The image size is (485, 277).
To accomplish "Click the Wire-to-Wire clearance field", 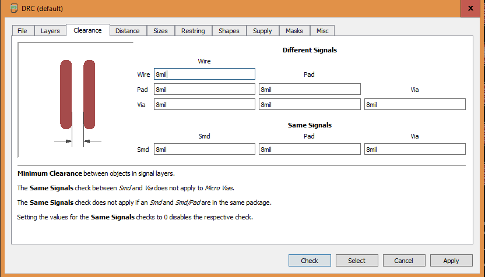I will [x=204, y=74].
